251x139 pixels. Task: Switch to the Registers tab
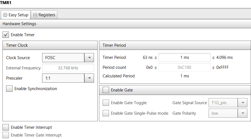[44, 15]
